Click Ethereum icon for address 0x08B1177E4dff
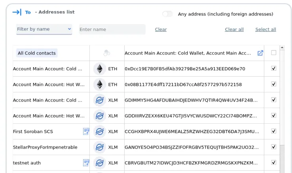This screenshot has width=292, height=173. (x=100, y=85)
